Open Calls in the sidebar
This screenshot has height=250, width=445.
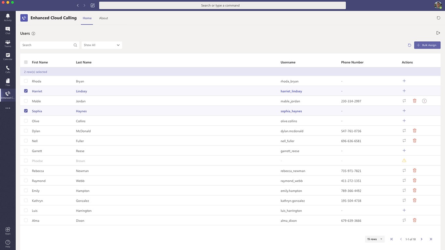click(x=8, y=69)
